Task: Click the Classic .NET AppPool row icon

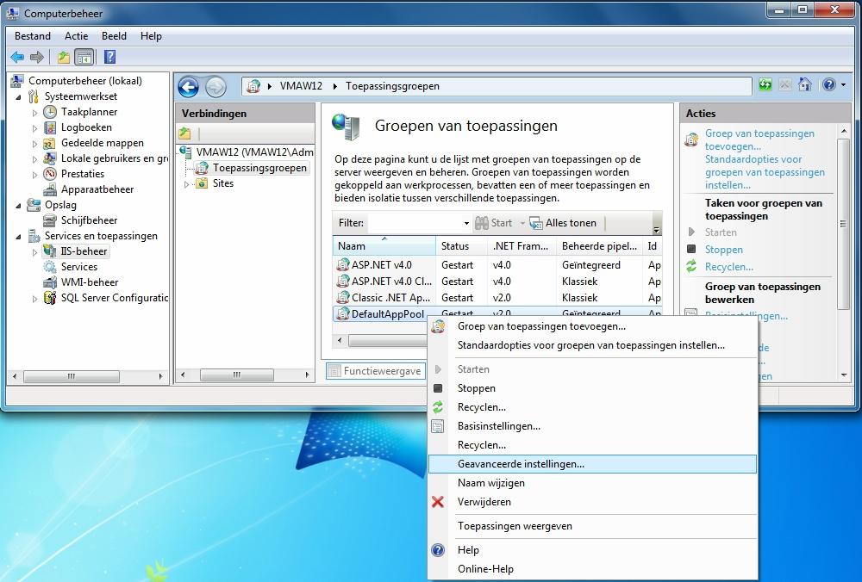Action: (343, 298)
